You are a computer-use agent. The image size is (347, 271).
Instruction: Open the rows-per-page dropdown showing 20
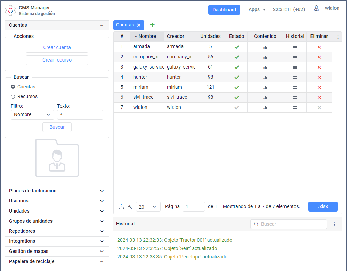(148, 207)
